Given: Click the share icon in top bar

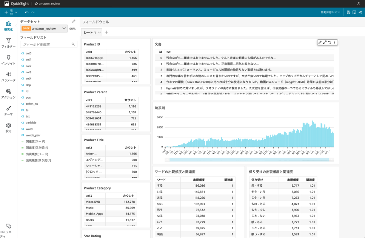Looking at the screenshot, I should click(x=360, y=12).
